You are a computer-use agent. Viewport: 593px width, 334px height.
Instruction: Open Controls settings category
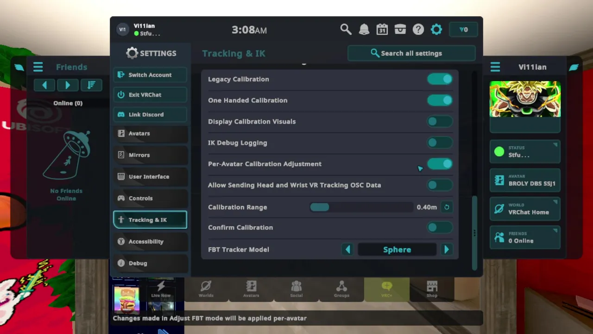coord(150,199)
